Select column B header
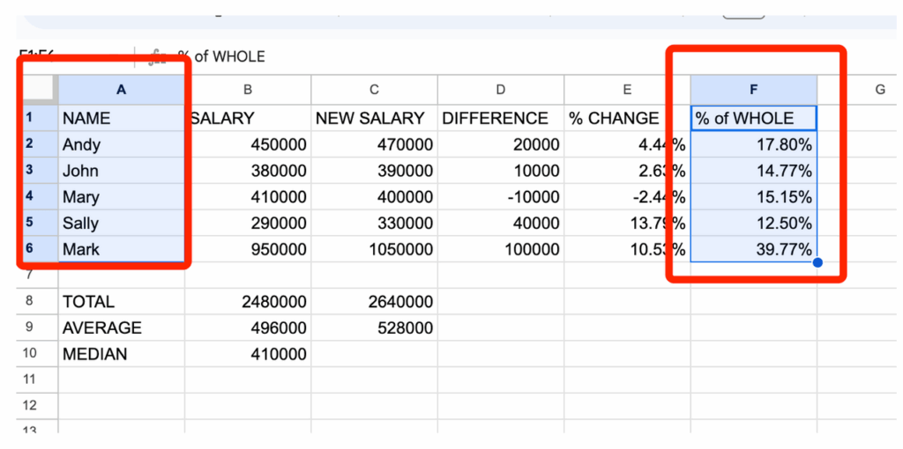The width and height of the screenshot is (903, 449). [x=248, y=89]
